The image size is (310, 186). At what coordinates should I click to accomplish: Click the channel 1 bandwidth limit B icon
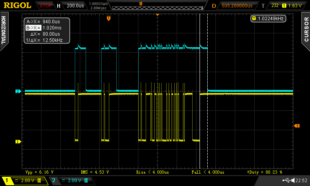39,181
